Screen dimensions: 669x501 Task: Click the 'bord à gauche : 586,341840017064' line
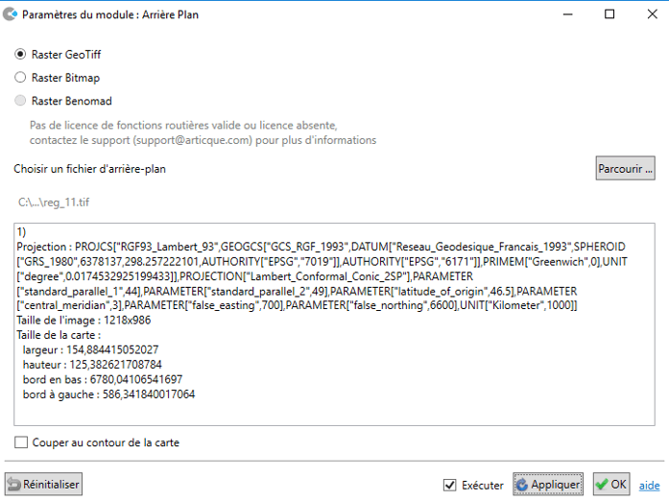[108, 394]
